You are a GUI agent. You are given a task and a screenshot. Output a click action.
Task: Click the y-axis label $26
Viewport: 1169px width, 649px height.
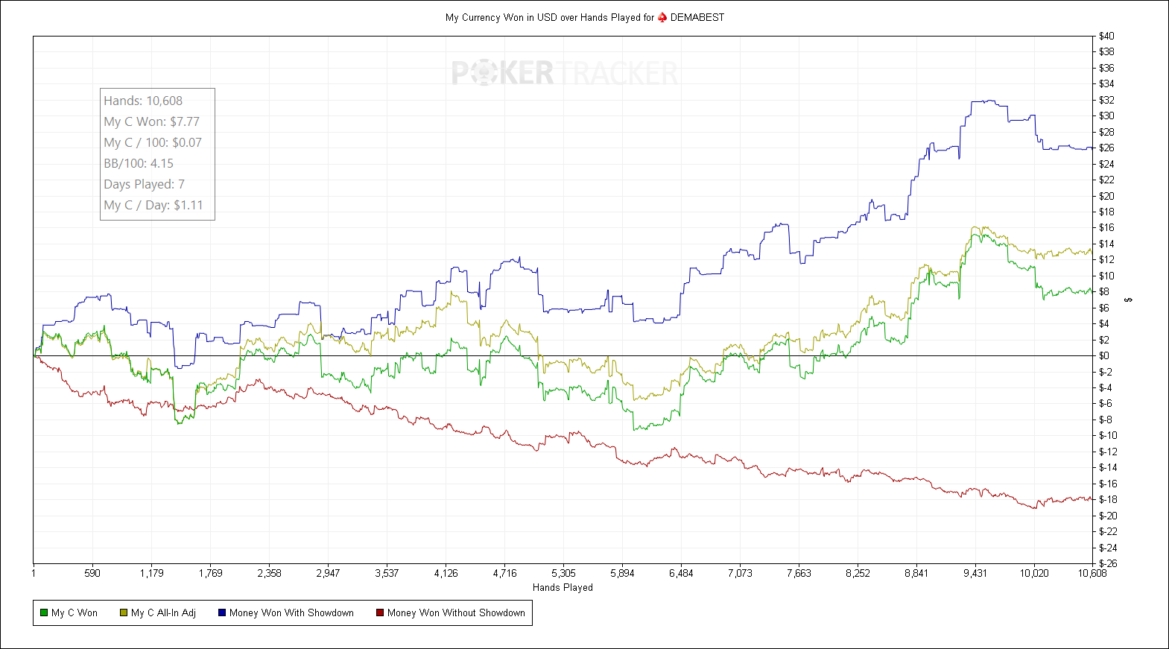(x=1107, y=148)
